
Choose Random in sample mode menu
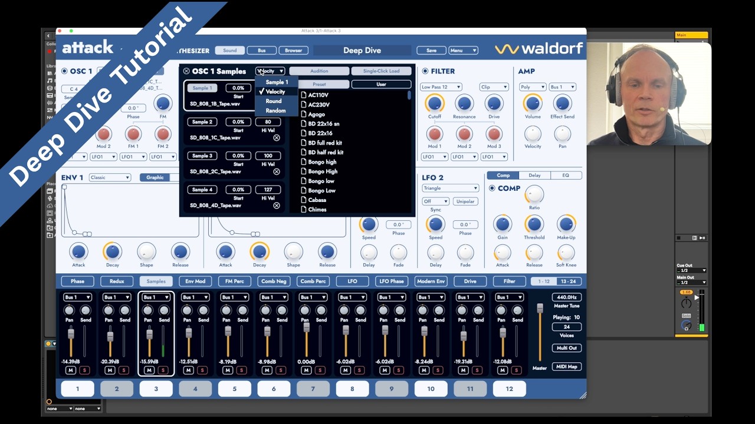click(x=275, y=111)
